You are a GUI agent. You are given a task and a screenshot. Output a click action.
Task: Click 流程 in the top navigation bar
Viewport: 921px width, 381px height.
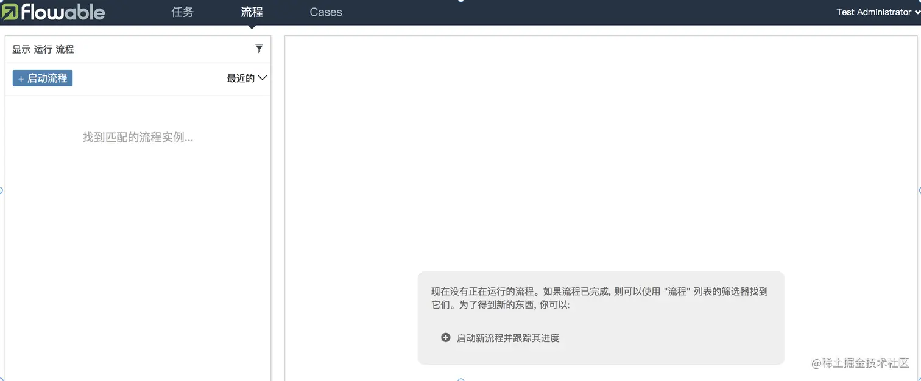tap(252, 12)
